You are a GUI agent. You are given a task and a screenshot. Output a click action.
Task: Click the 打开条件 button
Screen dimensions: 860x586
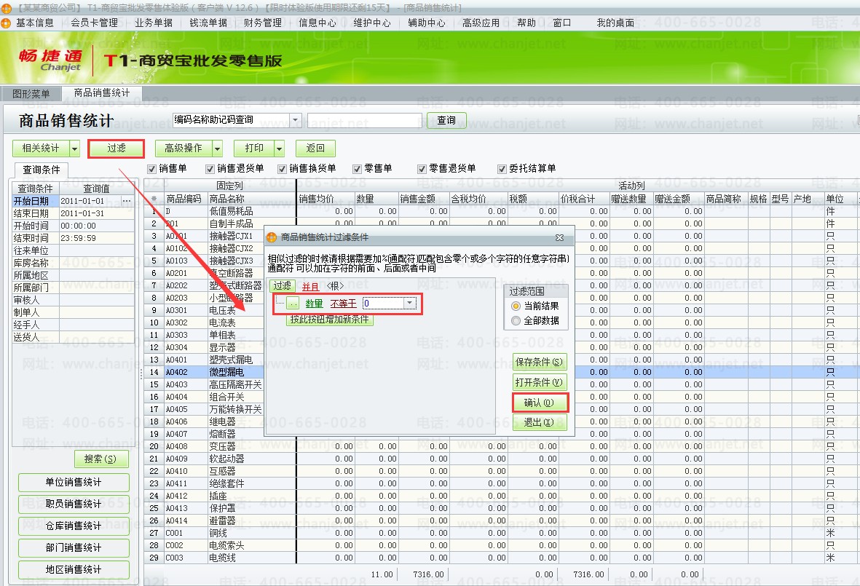(539, 383)
